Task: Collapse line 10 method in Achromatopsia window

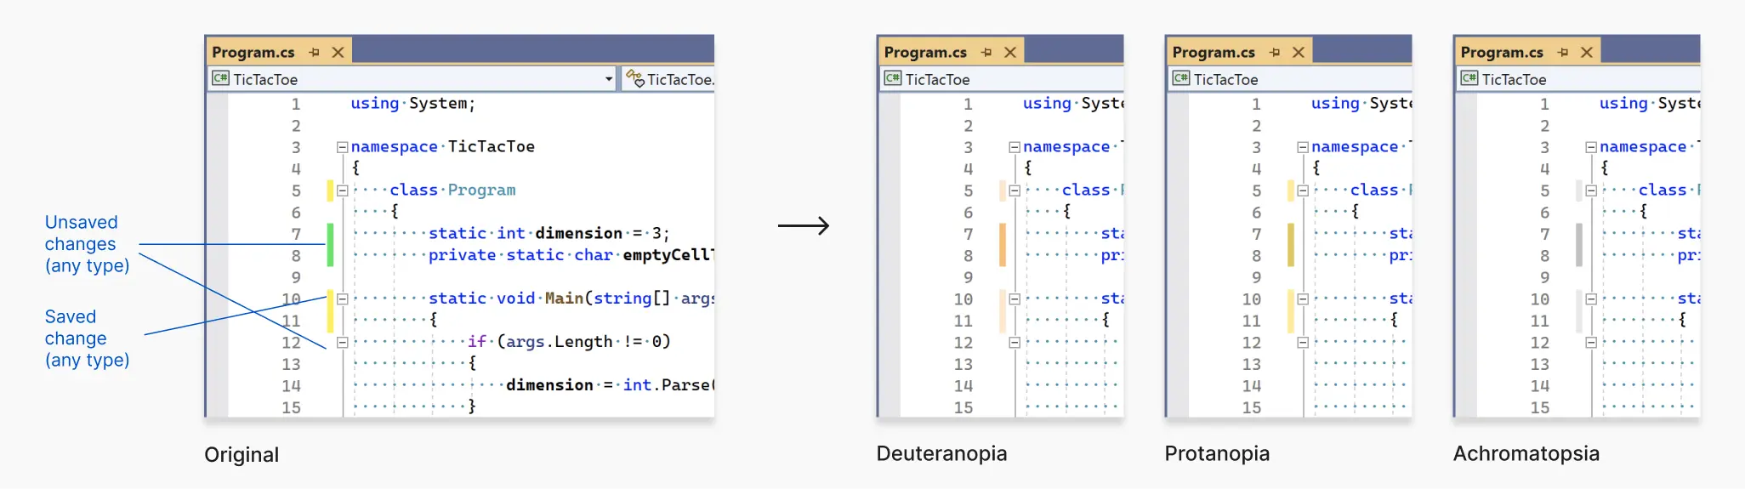Action: point(1591,299)
